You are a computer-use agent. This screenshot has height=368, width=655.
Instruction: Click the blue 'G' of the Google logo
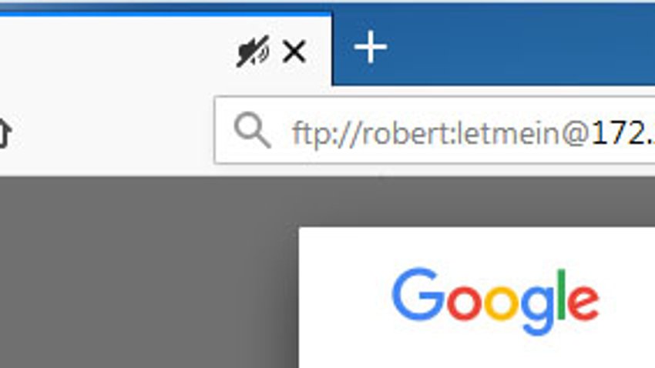(418, 294)
